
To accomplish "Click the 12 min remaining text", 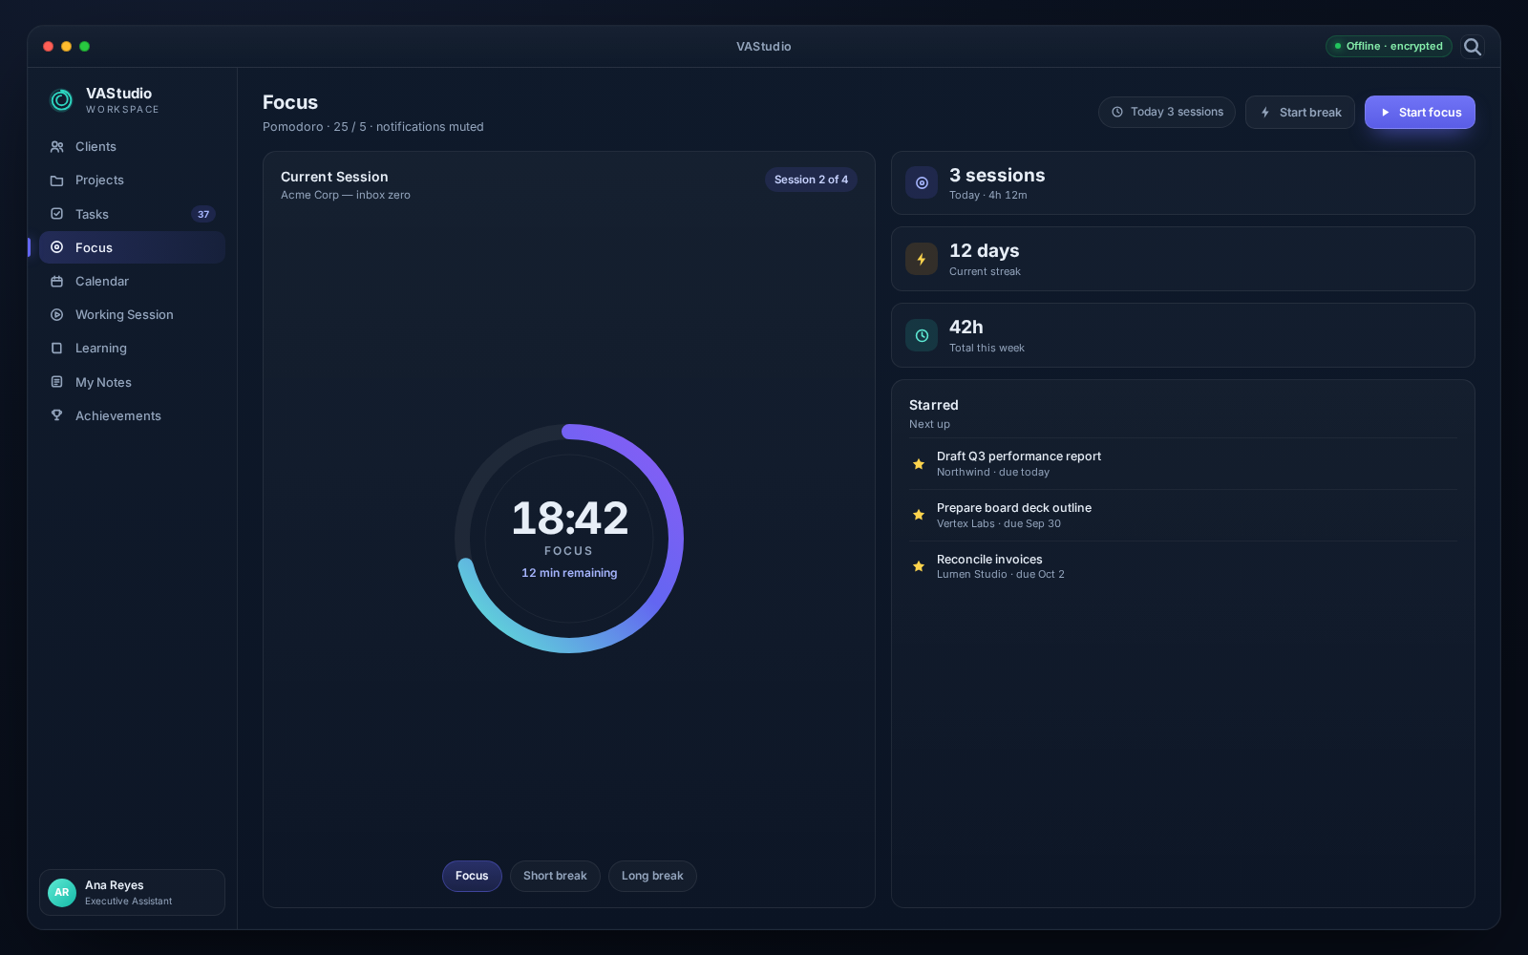I will pyautogui.click(x=569, y=573).
